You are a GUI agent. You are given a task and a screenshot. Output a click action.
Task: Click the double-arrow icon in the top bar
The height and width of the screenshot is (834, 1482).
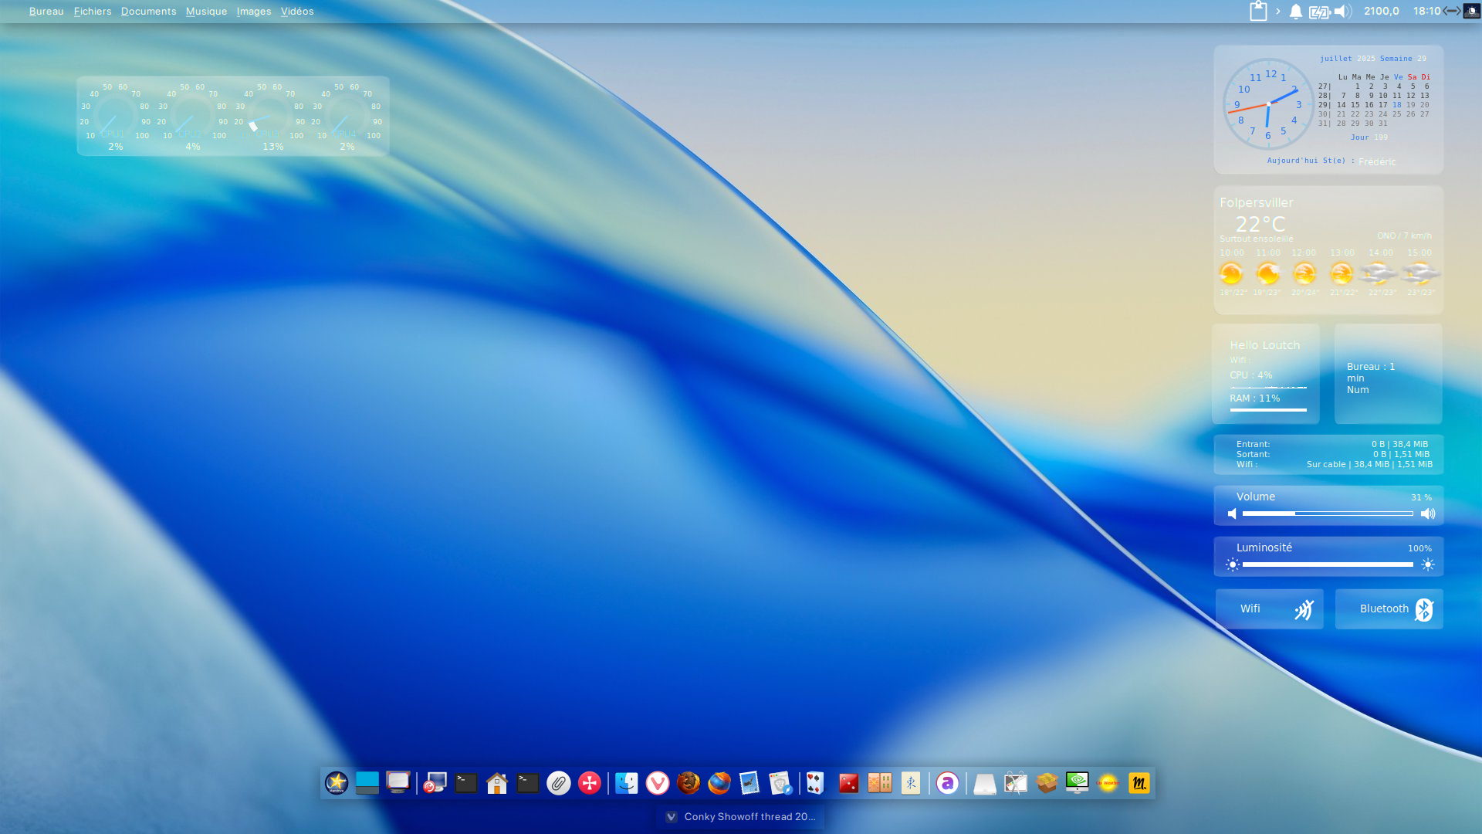1452,11
